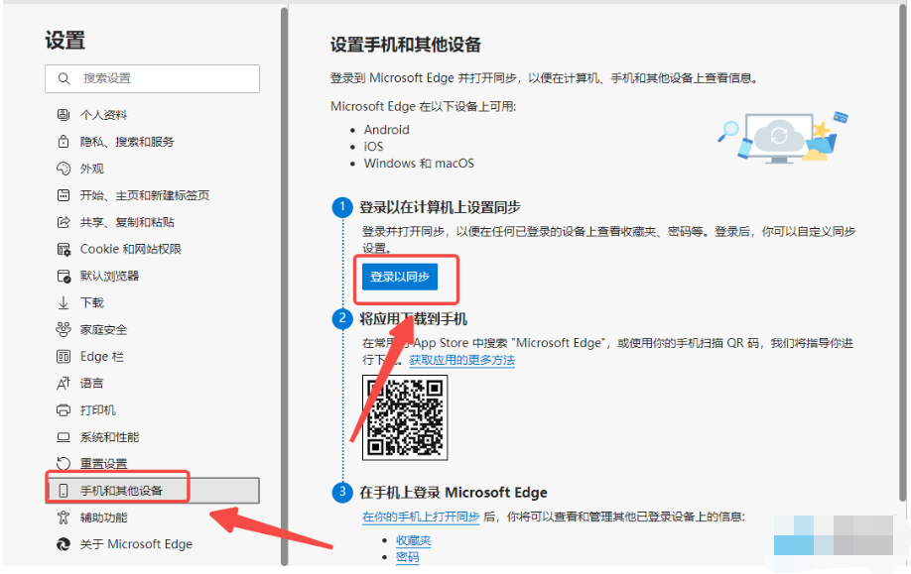Click the 登录以在计算机上设置同步 heading
The height and width of the screenshot is (574, 911).
tap(440, 207)
